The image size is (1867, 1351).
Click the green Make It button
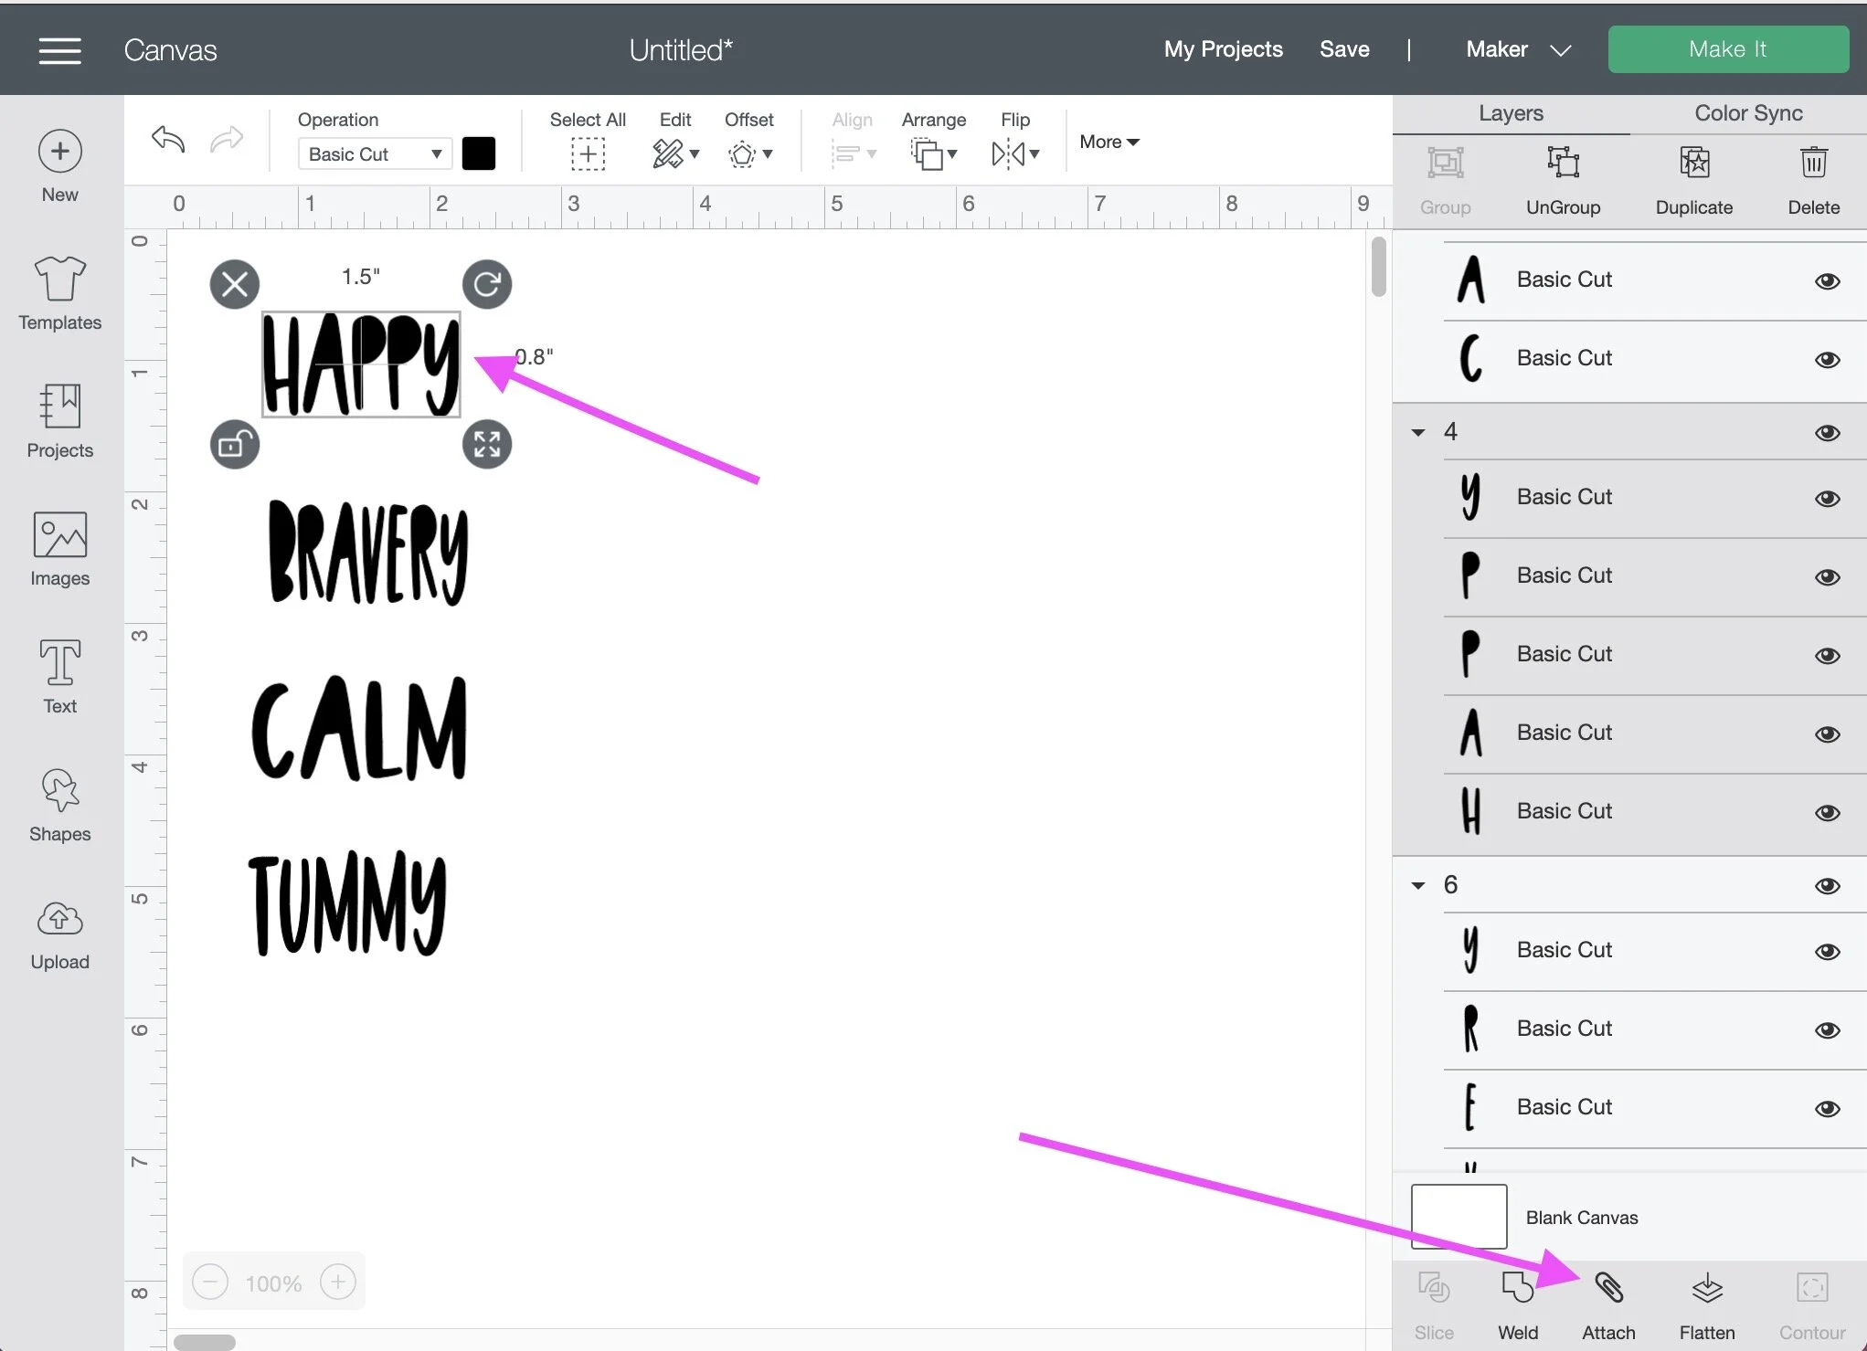click(1727, 49)
